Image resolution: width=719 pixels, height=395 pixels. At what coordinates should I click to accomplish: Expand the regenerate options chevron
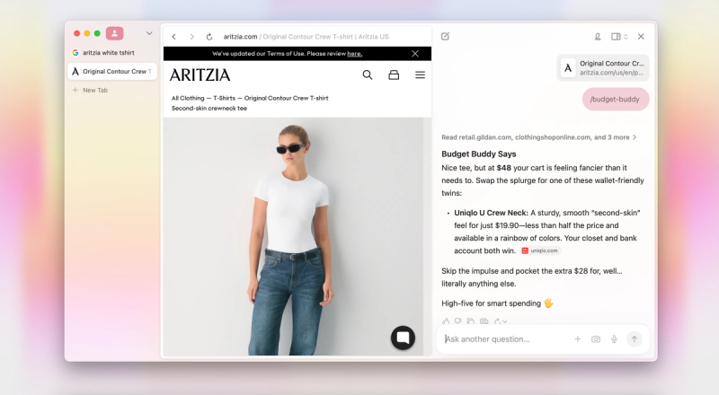click(504, 321)
